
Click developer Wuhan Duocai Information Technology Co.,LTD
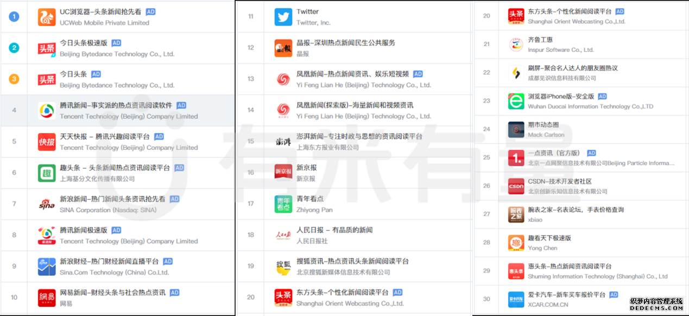pos(591,106)
